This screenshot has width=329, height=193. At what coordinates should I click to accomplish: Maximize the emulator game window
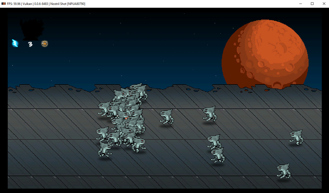click(x=312, y=4)
